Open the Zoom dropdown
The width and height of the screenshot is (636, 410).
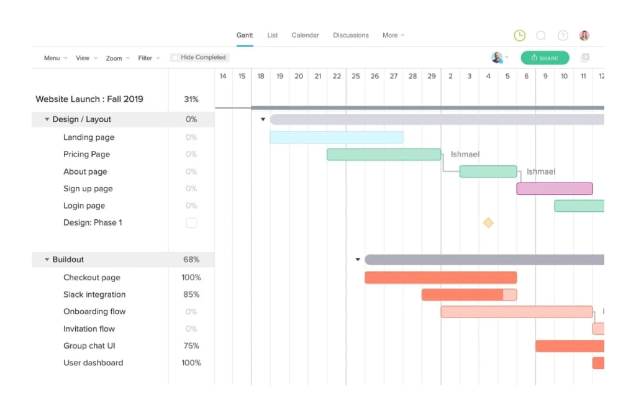[117, 58]
